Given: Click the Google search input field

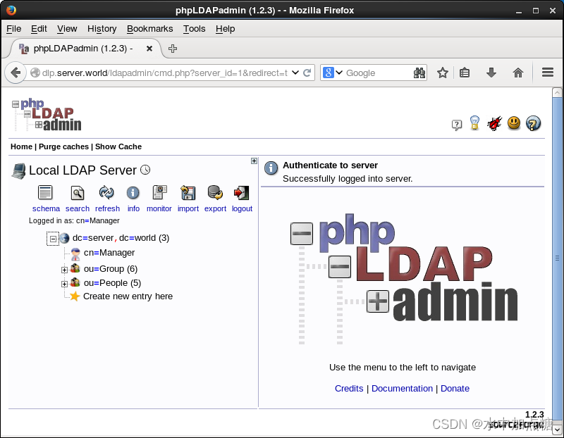Looking at the screenshot, I should [379, 73].
